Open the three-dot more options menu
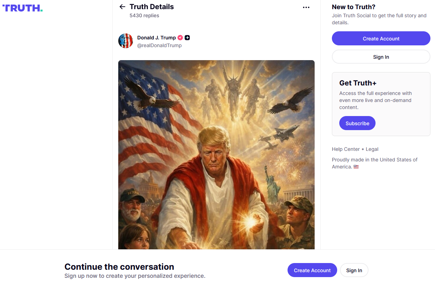This screenshot has height=288, width=435. pos(306,7)
